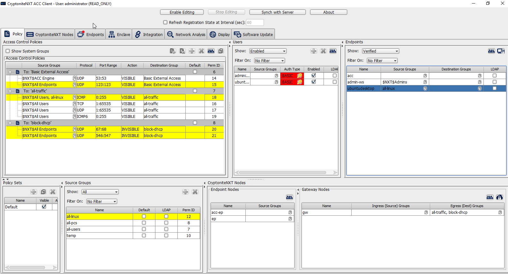Viewport: 508px width, 274px height.
Task: Click the add icon in the Users panel
Action: [314, 51]
